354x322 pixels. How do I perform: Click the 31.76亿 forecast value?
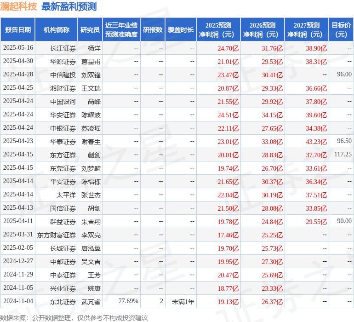[272, 48]
